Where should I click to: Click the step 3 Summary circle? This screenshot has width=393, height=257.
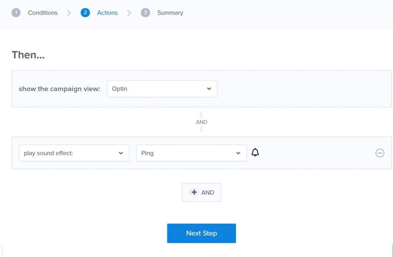[x=145, y=12]
